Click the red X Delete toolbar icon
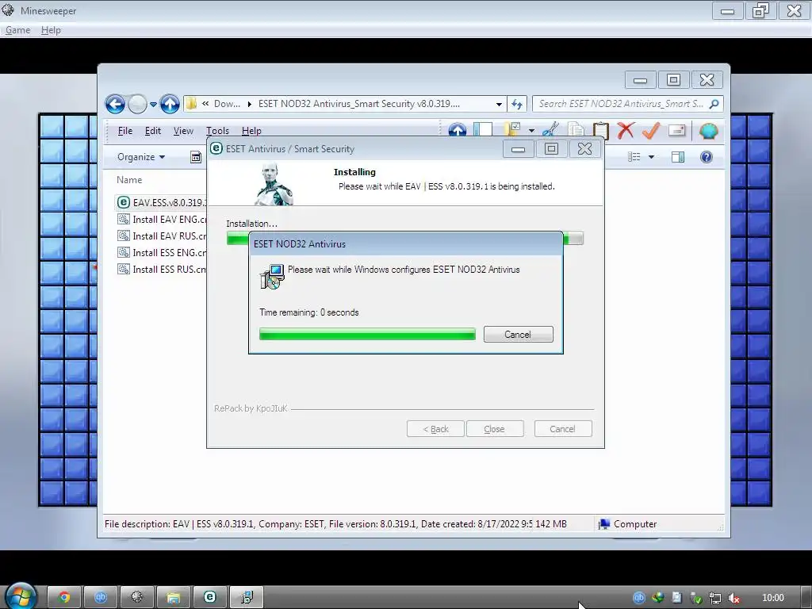 click(626, 130)
